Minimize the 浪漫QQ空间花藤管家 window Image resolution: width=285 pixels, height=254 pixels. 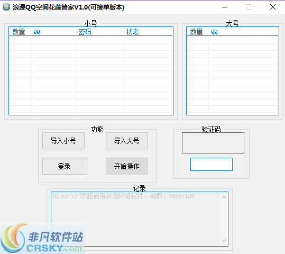(x=225, y=7)
